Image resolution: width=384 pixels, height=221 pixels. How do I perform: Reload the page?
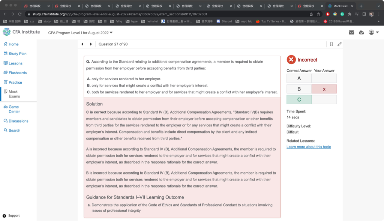tap(20, 14)
